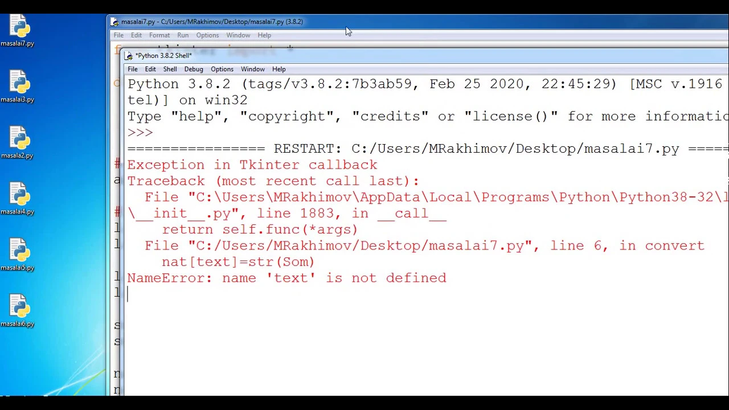Image resolution: width=729 pixels, height=410 pixels.
Task: Open Edit menu in masalai7.py editor window
Action: pyautogui.click(x=136, y=35)
